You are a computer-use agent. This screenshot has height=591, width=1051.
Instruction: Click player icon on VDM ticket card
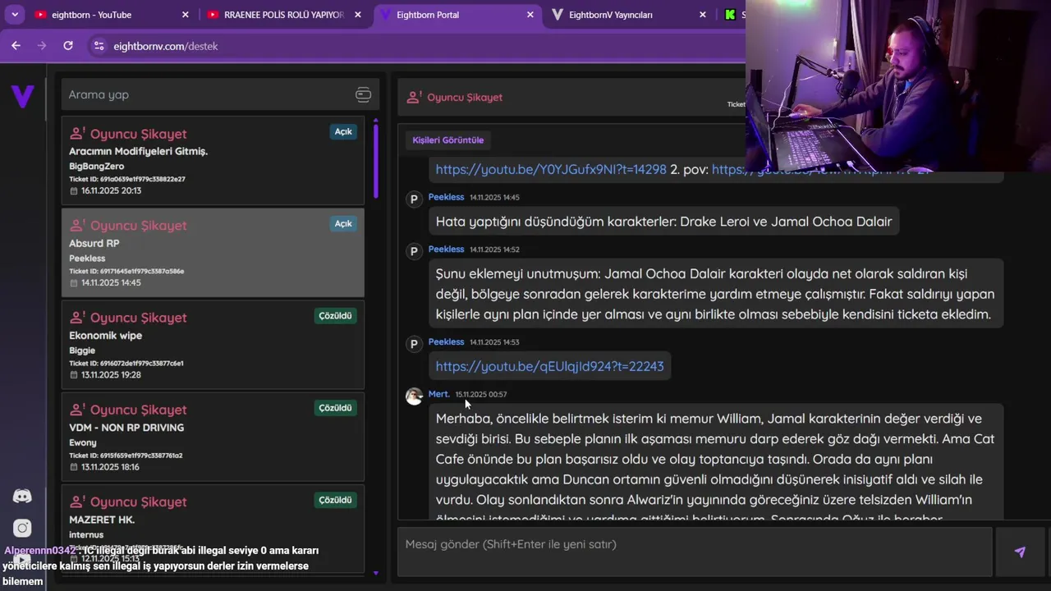pos(77,409)
